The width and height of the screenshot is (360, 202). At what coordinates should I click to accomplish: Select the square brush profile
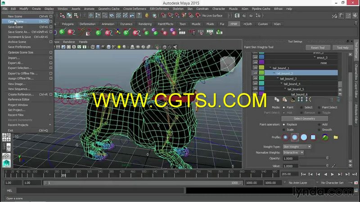tap(313, 137)
